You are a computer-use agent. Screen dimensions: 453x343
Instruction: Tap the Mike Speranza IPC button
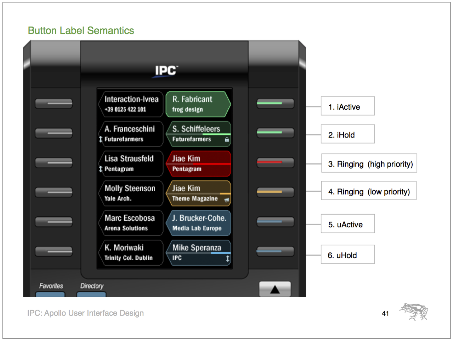(198, 252)
